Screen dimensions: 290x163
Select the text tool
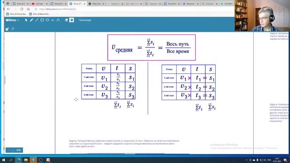(53, 20)
